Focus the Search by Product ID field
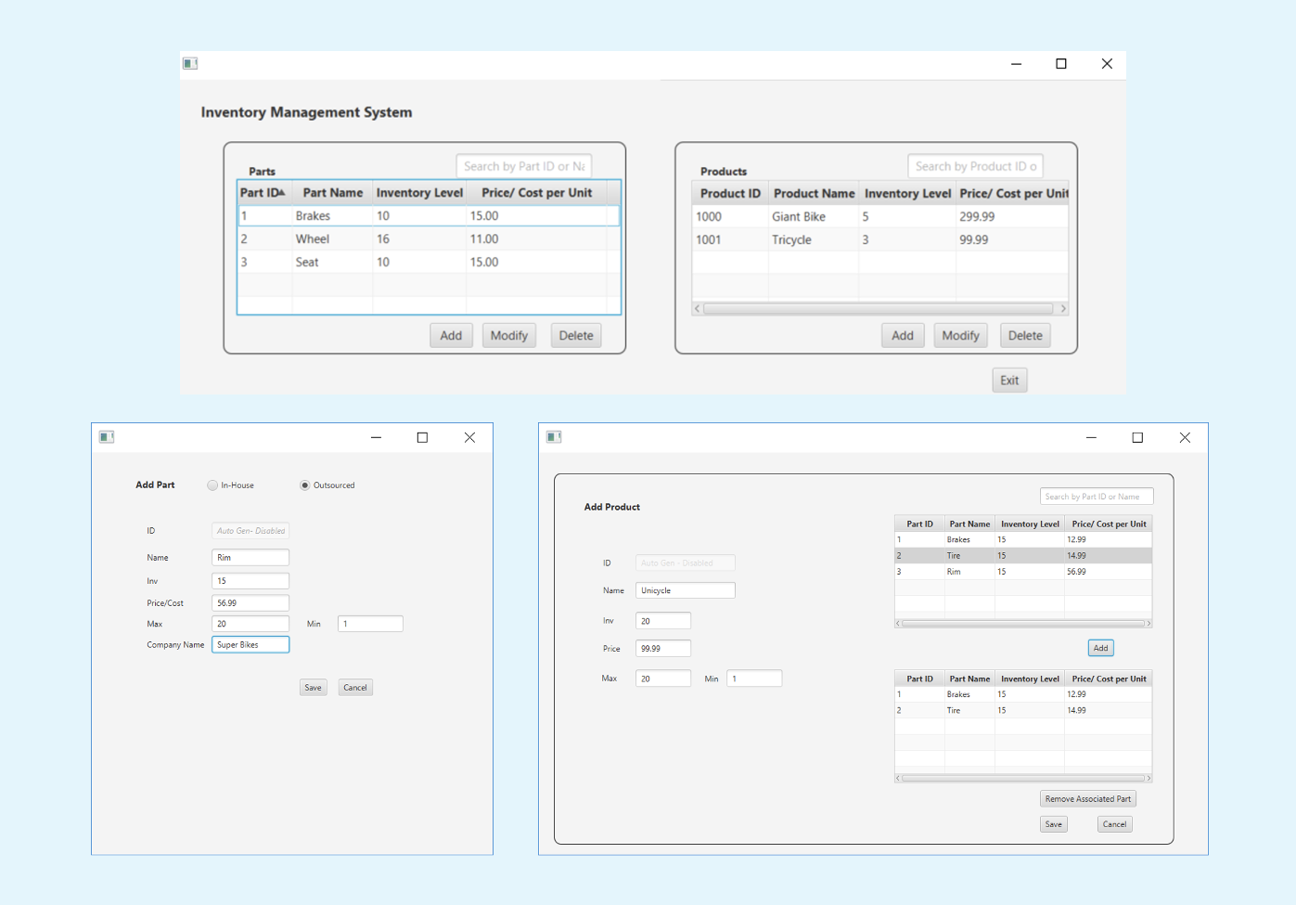This screenshot has height=905, width=1296. tap(974, 166)
